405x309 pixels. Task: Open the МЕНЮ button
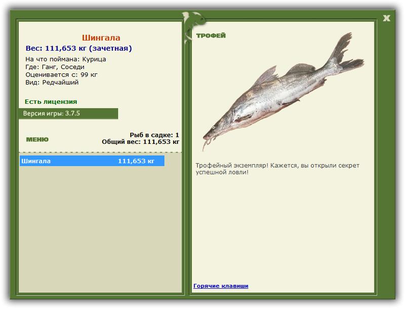37,139
